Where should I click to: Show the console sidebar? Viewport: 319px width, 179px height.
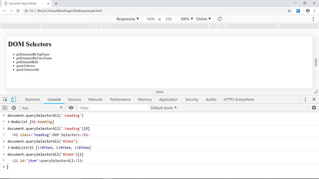click(x=5, y=108)
